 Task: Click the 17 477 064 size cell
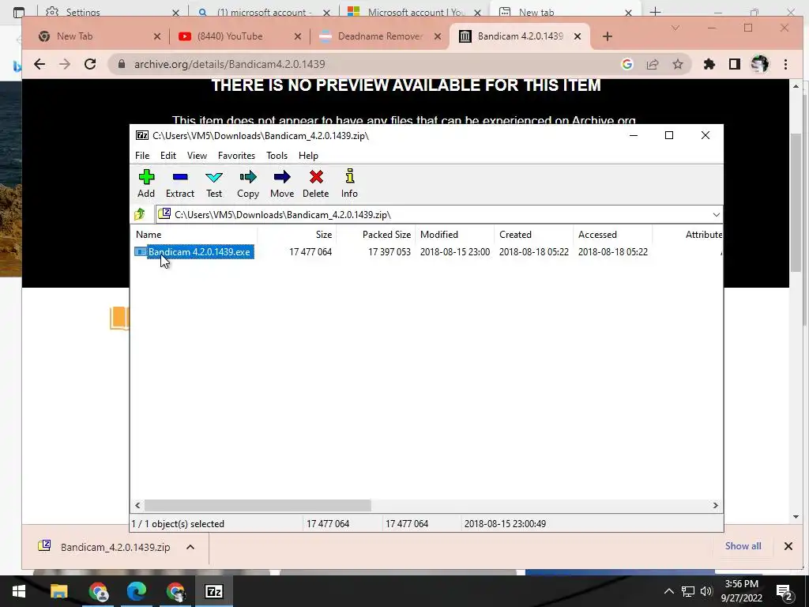[x=310, y=252]
